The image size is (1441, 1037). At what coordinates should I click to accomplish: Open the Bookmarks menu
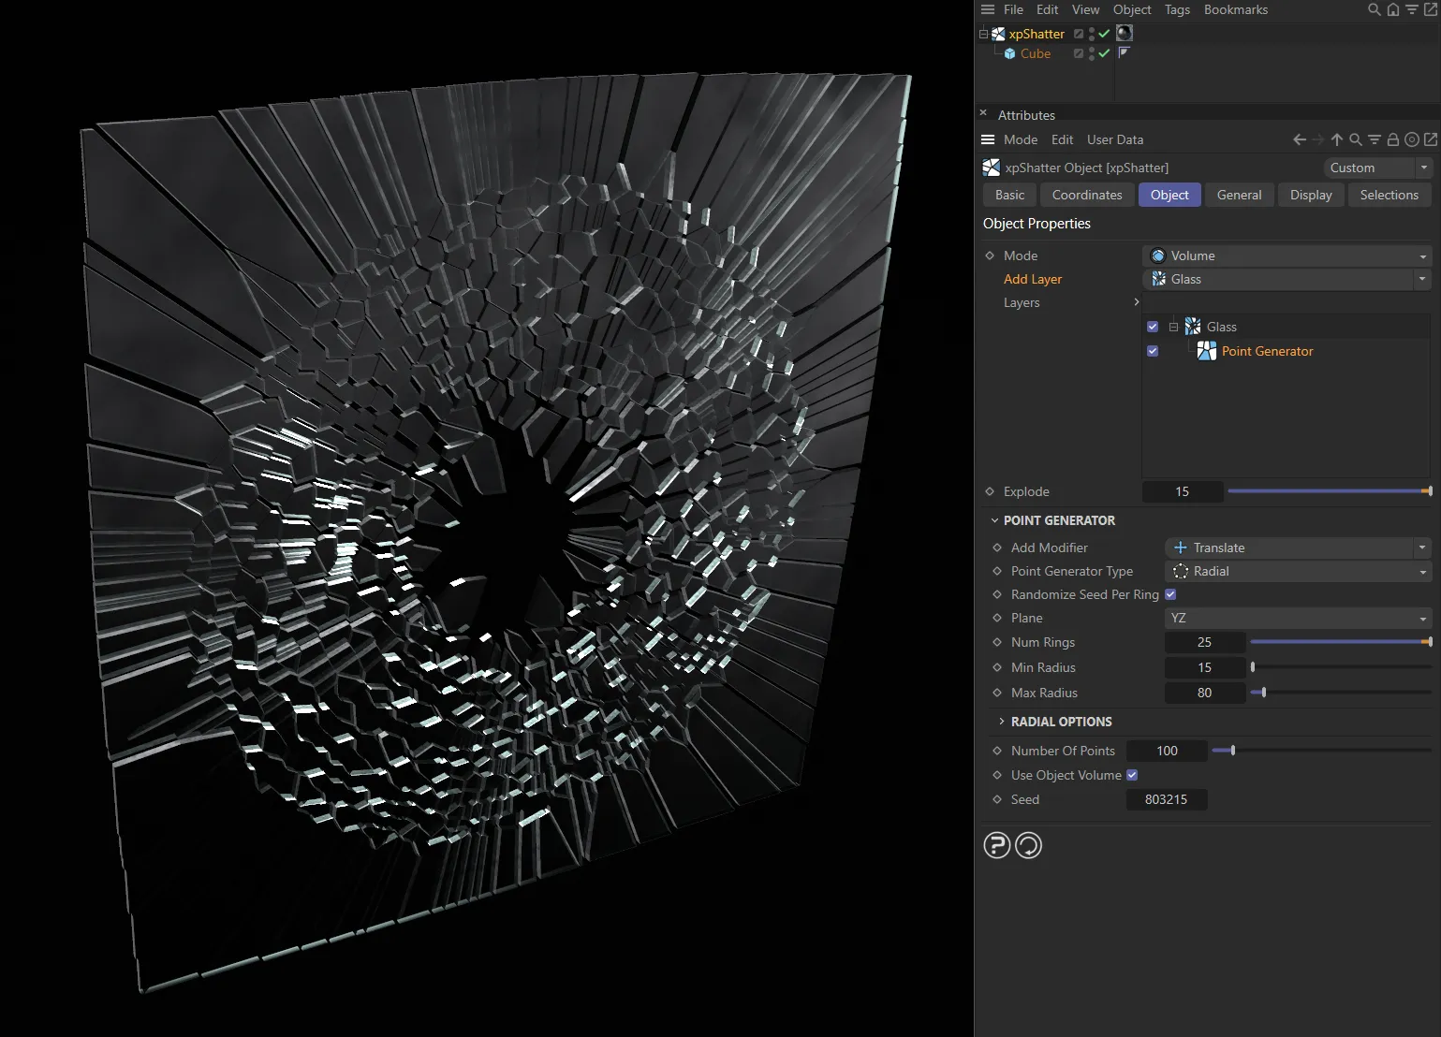1235,9
